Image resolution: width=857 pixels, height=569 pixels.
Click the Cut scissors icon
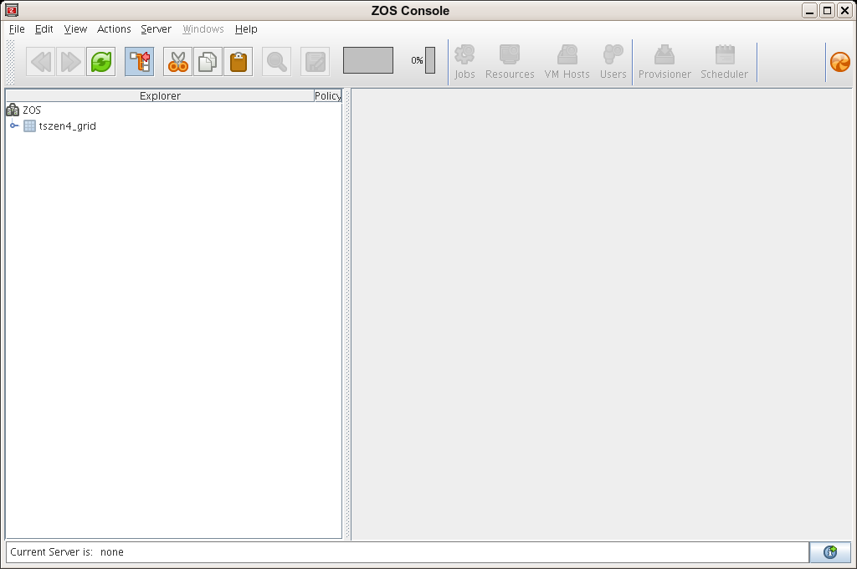177,61
